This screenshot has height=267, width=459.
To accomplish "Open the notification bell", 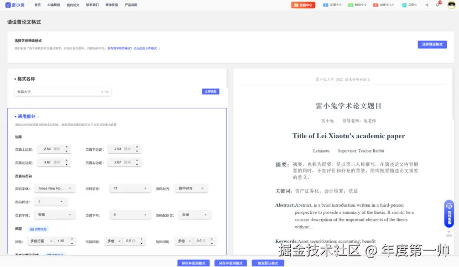I will click(x=437, y=4).
